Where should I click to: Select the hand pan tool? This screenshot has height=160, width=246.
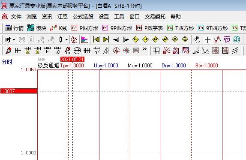198,39
